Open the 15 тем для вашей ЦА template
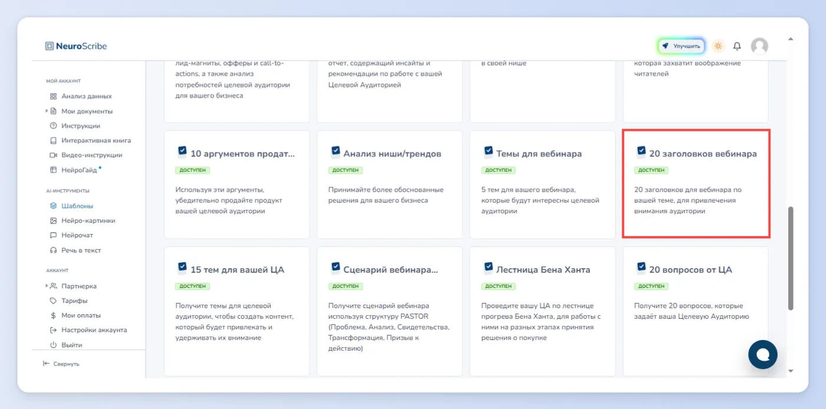826x409 pixels. (237, 311)
